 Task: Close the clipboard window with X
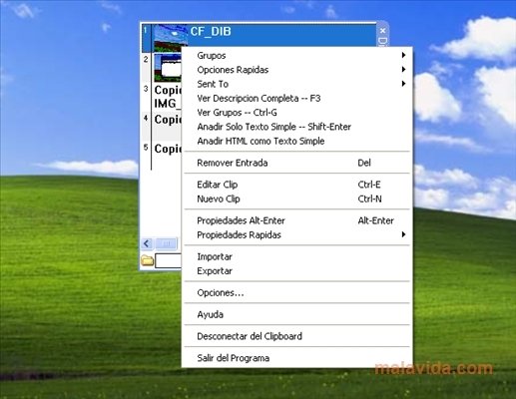(382, 31)
